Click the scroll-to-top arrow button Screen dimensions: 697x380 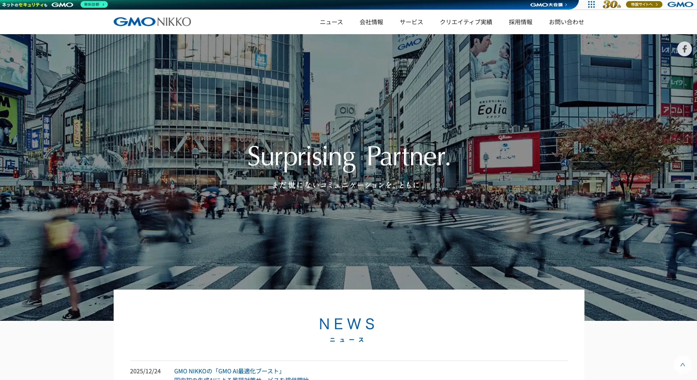click(682, 365)
